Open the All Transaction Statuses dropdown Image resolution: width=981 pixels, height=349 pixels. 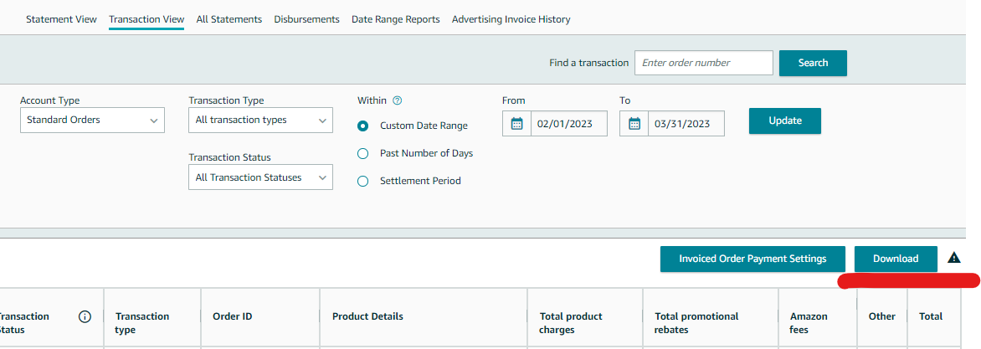[x=260, y=177]
